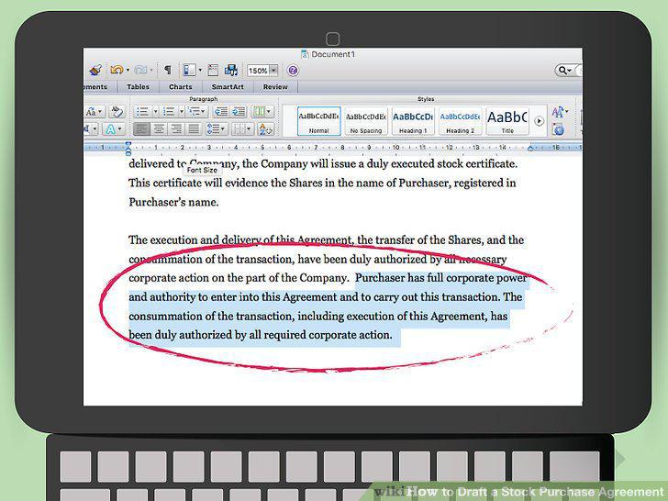Decrease the paragraph indent
668x501 pixels.
pos(220,112)
